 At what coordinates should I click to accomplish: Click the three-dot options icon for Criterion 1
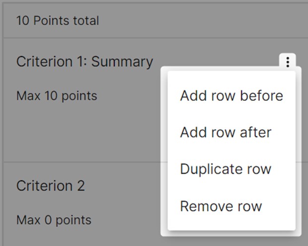coord(287,62)
